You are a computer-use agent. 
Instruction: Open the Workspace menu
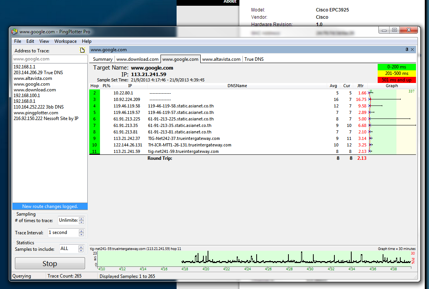pos(65,41)
